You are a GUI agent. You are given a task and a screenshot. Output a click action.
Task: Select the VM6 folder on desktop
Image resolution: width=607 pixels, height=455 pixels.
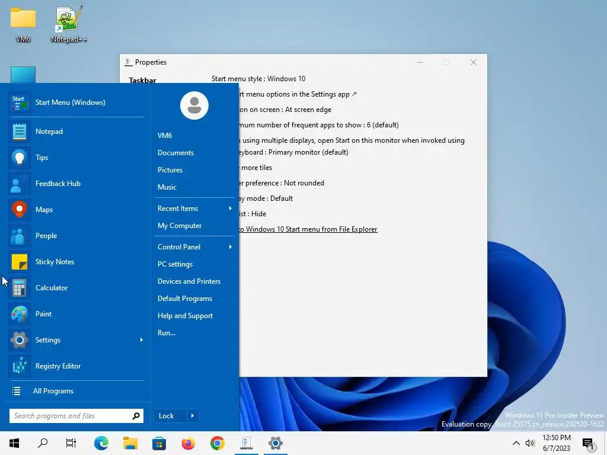click(23, 24)
